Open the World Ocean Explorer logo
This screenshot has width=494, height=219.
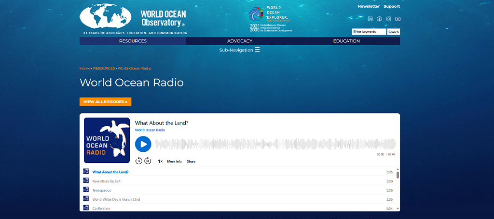pyautogui.click(x=270, y=19)
